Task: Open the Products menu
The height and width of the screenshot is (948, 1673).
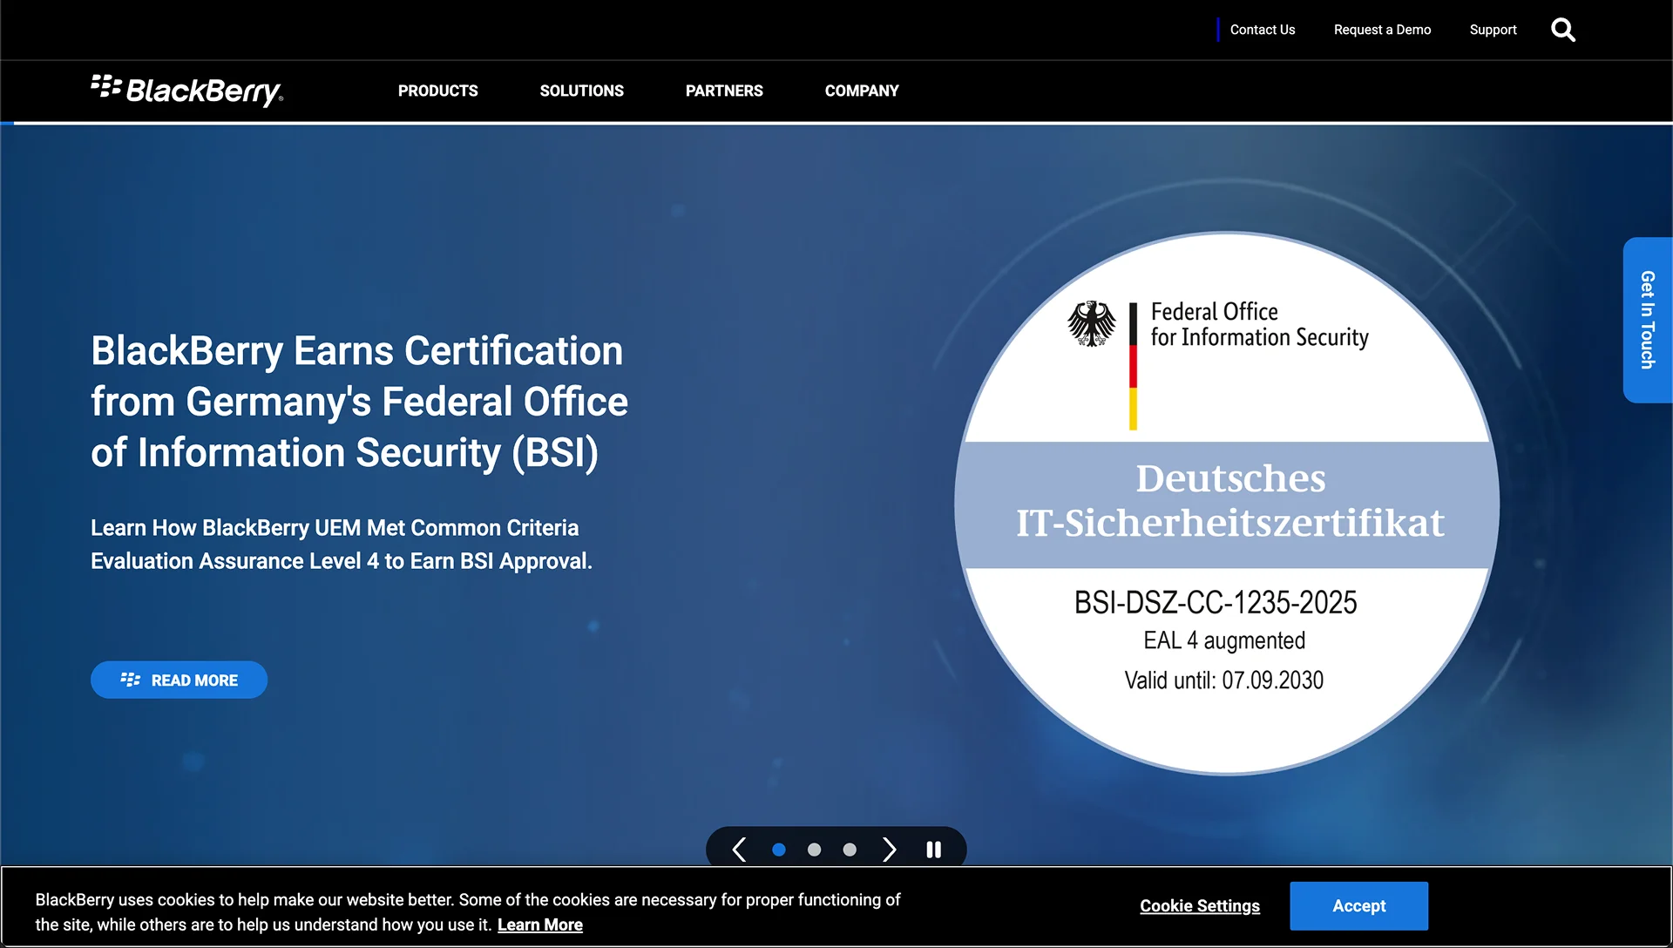Action: tap(437, 91)
